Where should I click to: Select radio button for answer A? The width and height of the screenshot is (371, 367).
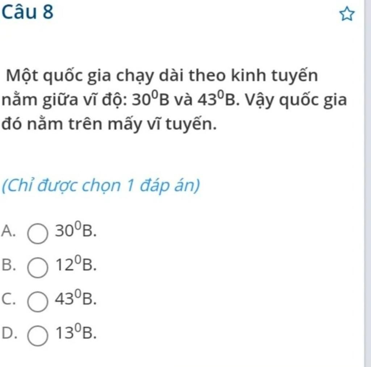tap(38, 234)
